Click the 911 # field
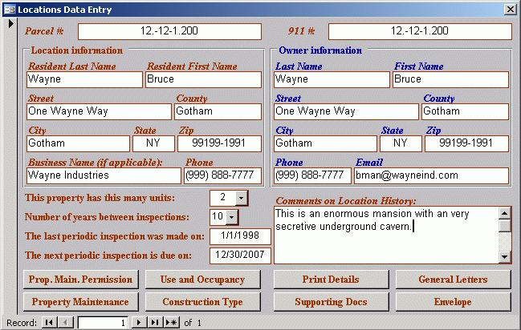This screenshot has height=330, width=521. pyautogui.click(x=420, y=31)
